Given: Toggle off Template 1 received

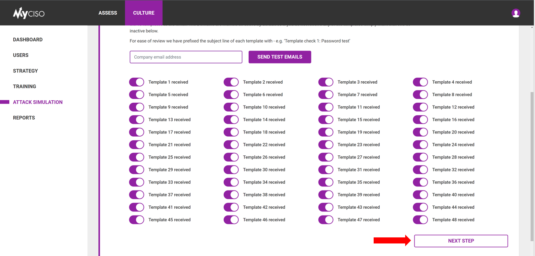Looking at the screenshot, I should click(137, 82).
